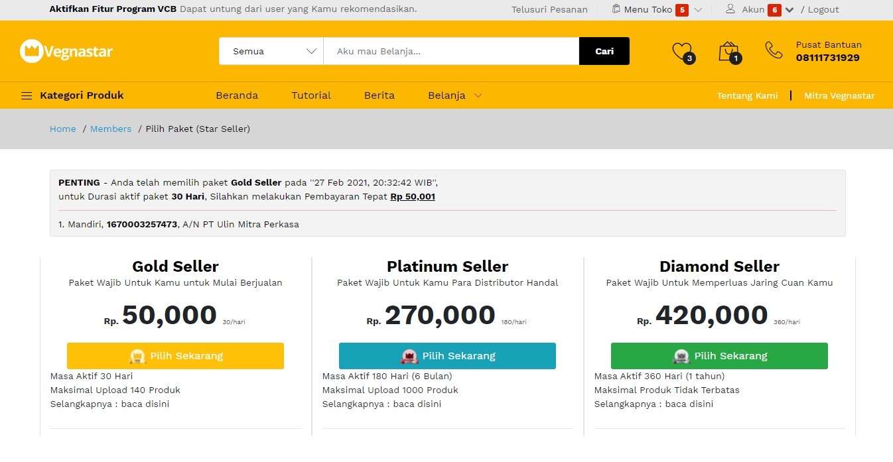The height and width of the screenshot is (462, 893).
Task: Click the Akun notification badge 6
Action: [774, 10]
